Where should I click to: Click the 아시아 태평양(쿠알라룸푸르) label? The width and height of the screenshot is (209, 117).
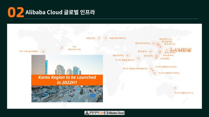(135, 69)
